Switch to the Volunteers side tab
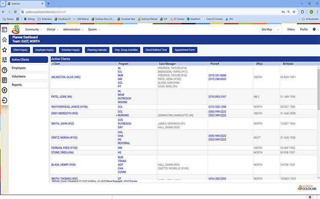The width and height of the screenshot is (320, 199). tap(29, 76)
